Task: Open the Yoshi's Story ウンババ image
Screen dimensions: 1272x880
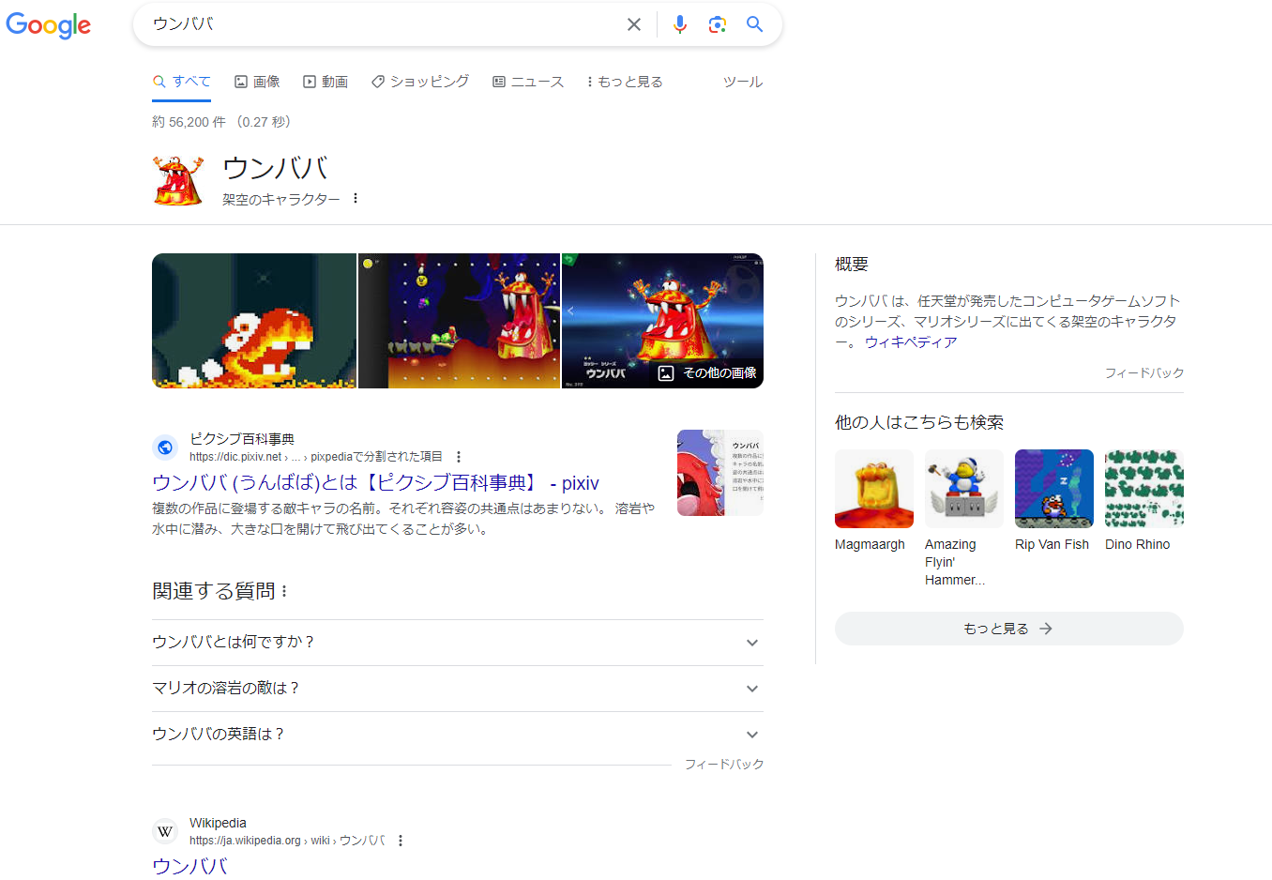Action: tap(662, 321)
